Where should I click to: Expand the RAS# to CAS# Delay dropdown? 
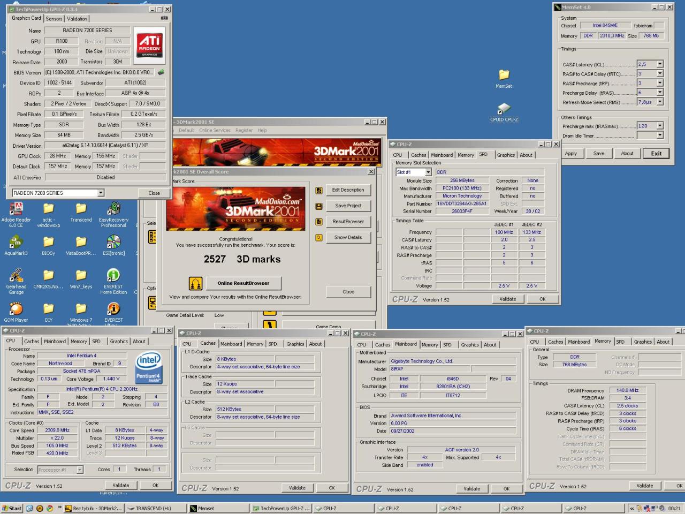coord(660,74)
